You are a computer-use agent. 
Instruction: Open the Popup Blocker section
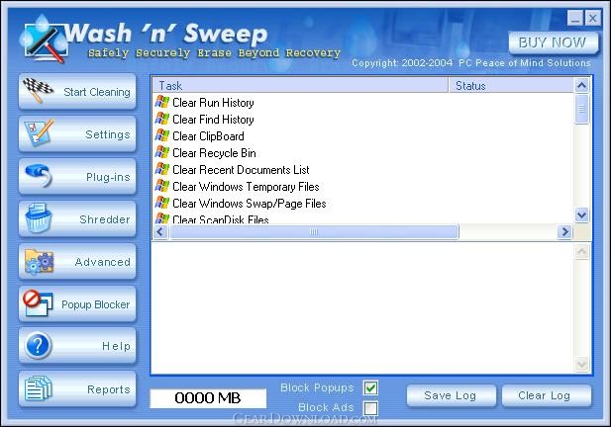point(77,303)
